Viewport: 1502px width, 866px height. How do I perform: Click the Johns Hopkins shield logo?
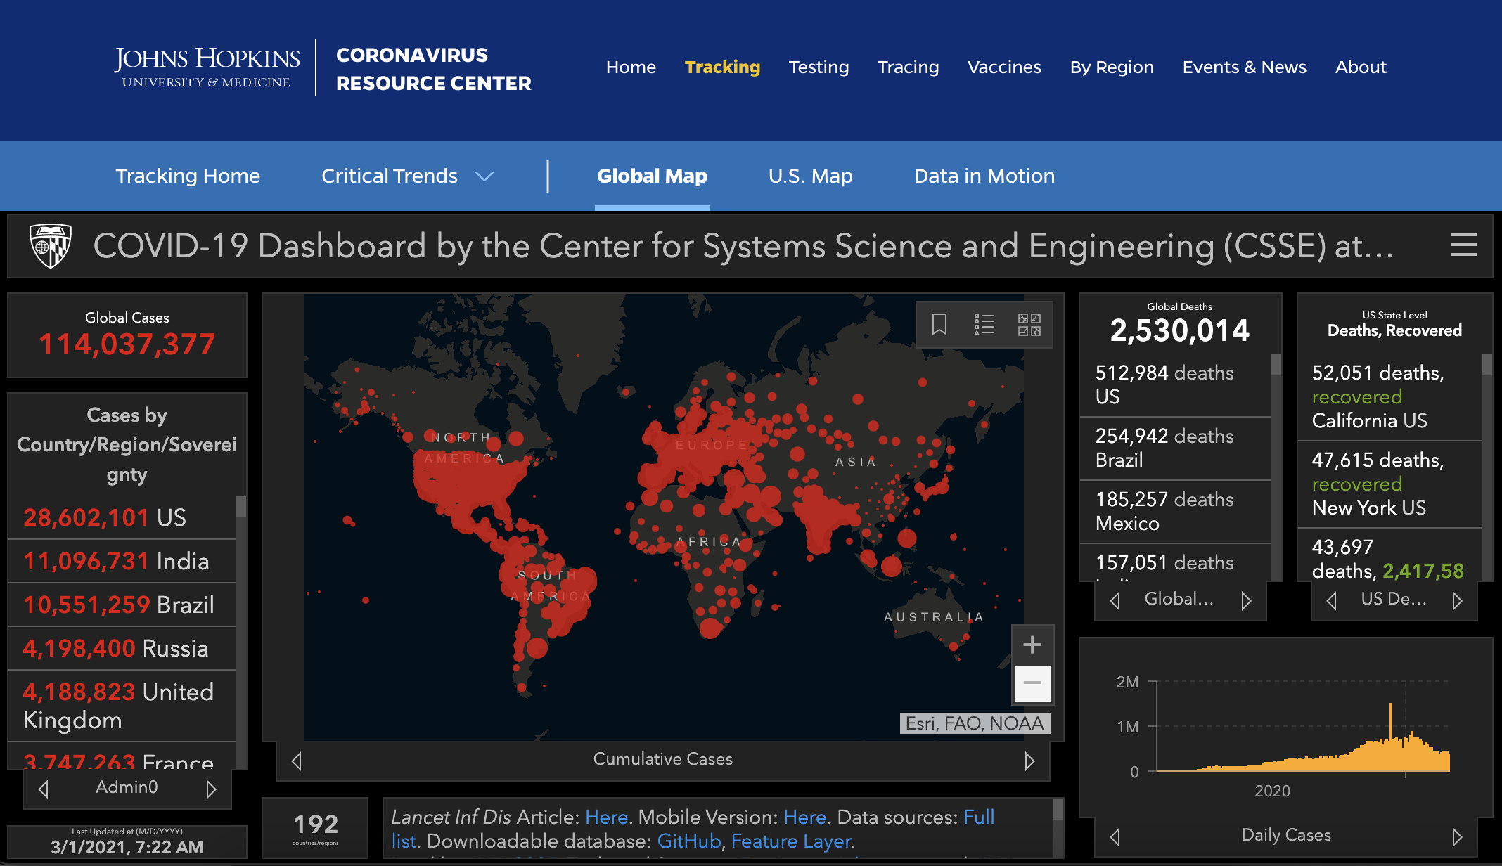[51, 245]
